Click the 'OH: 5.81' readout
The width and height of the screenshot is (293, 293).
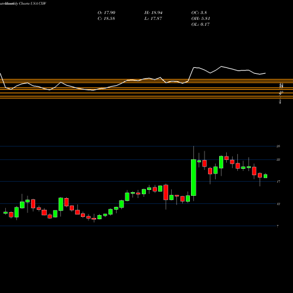pyautogui.click(x=200, y=19)
